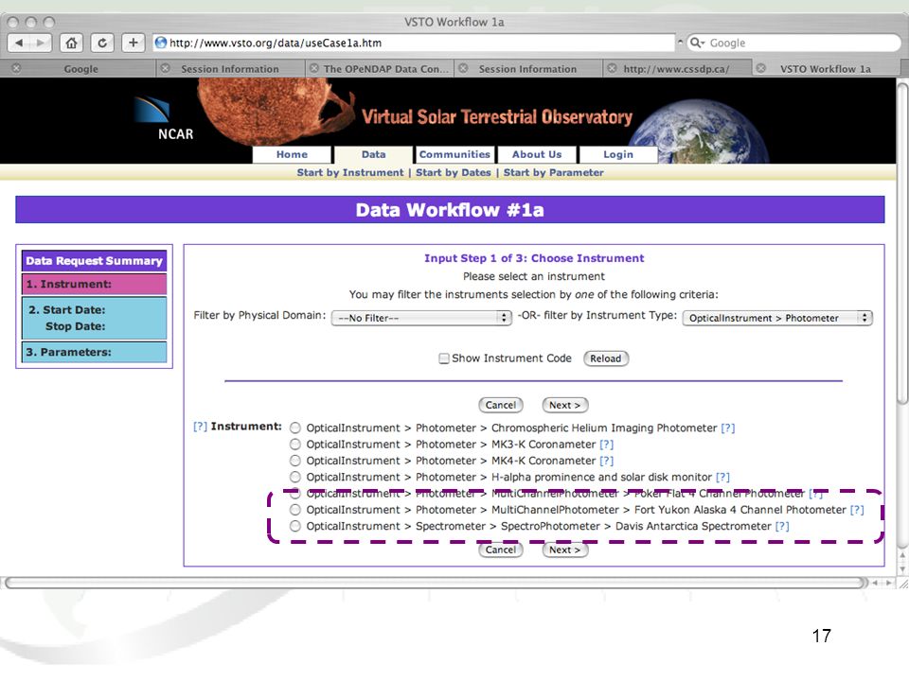This screenshot has height=681, width=909.
Task: Select H-alpha prominence and solar disk monitor
Action: (295, 477)
